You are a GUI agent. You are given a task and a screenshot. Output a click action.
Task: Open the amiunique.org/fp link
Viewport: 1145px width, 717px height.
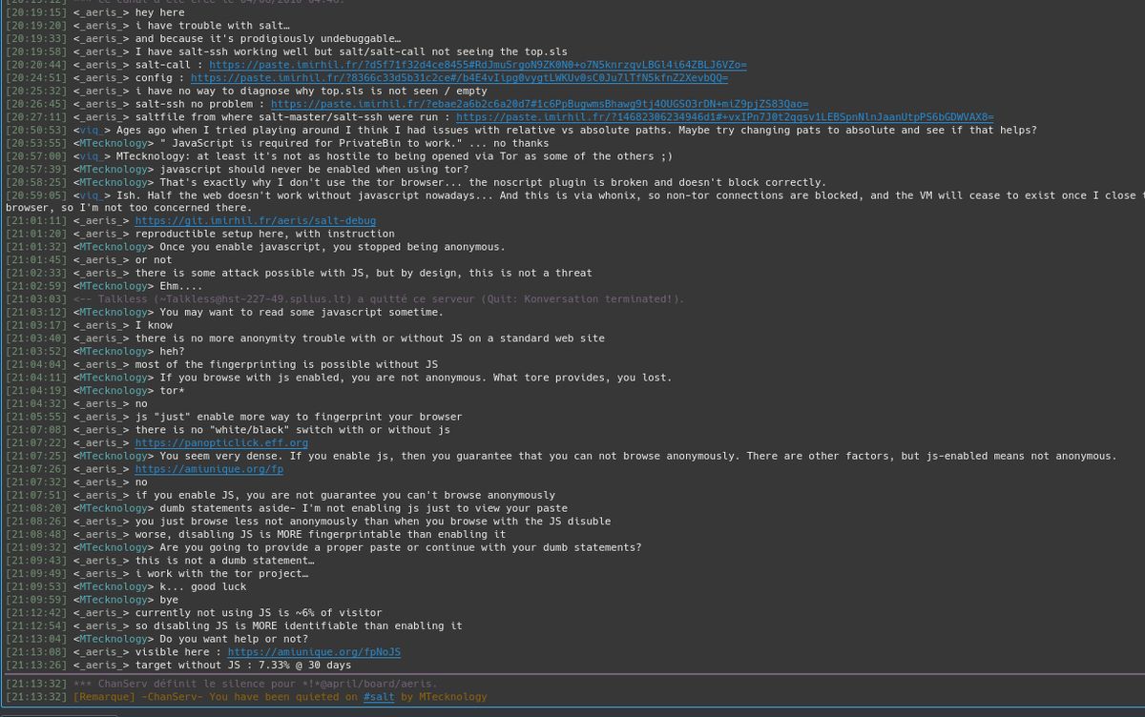coord(209,469)
